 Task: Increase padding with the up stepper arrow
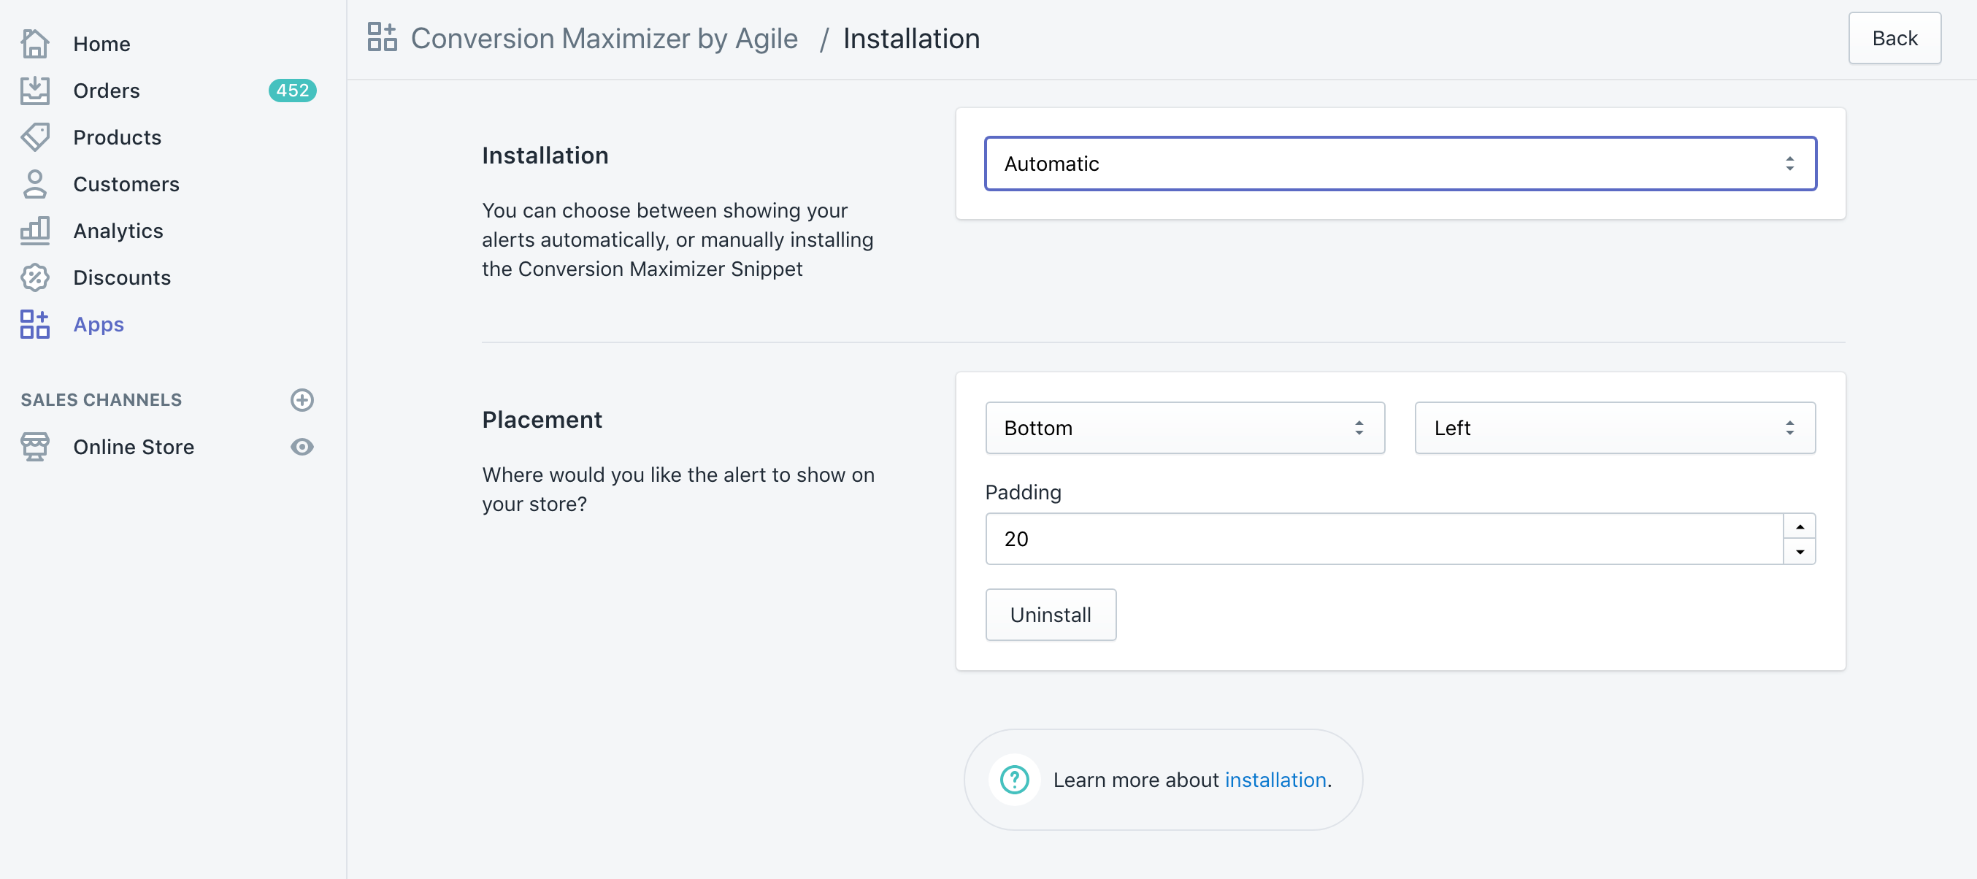coord(1799,526)
